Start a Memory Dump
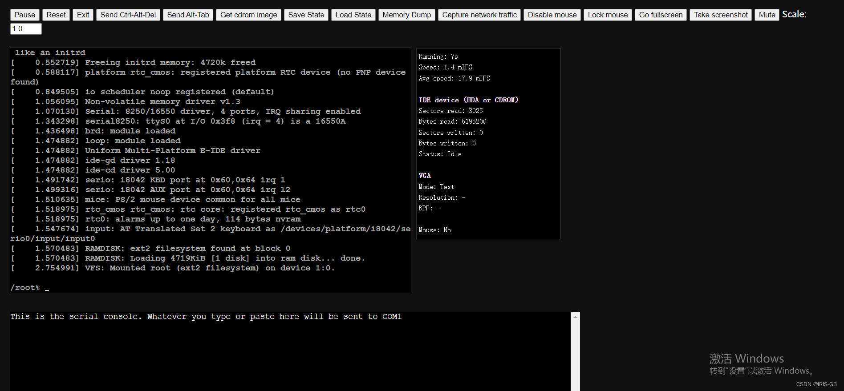The image size is (844, 391). tap(407, 15)
